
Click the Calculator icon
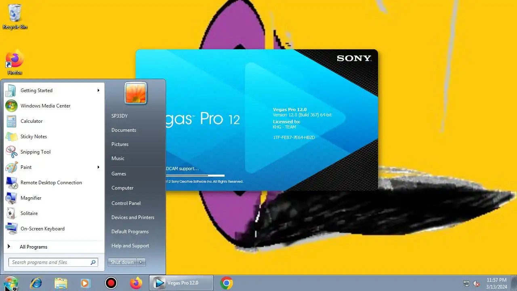(11, 121)
